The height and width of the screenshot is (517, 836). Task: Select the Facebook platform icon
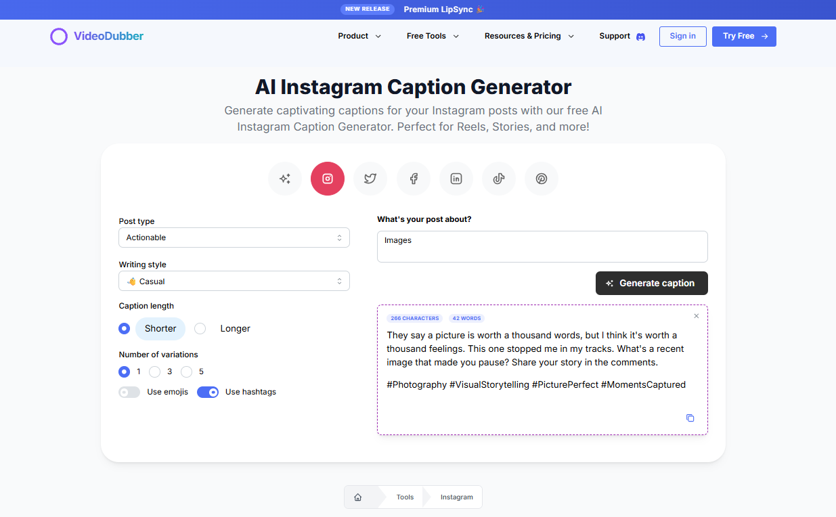click(x=414, y=179)
